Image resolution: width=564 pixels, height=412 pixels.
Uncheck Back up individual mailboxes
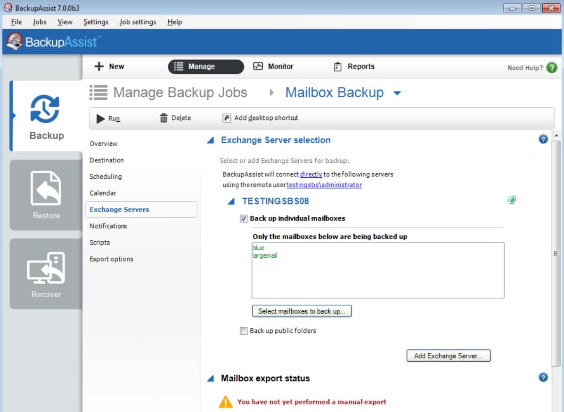pyautogui.click(x=244, y=218)
